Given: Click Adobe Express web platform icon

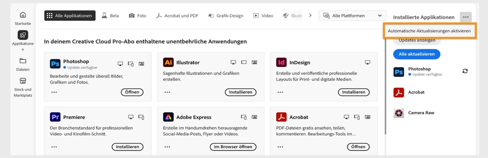Looking at the screenshot, I should [254, 117].
